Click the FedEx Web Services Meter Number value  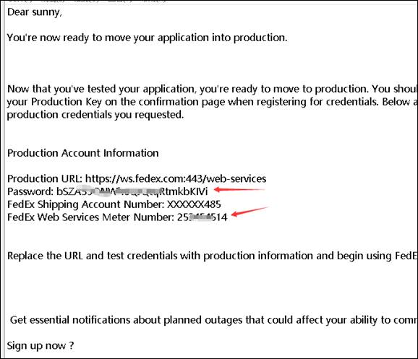[202, 217]
